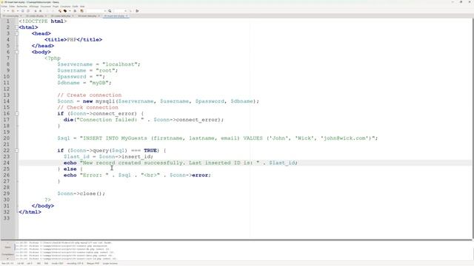Click the Quit toolbar icon
The height and width of the screenshot is (266, 474).
coord(137,11)
